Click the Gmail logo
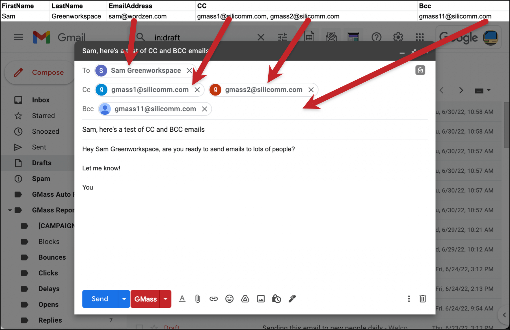510x330 pixels. (59, 37)
